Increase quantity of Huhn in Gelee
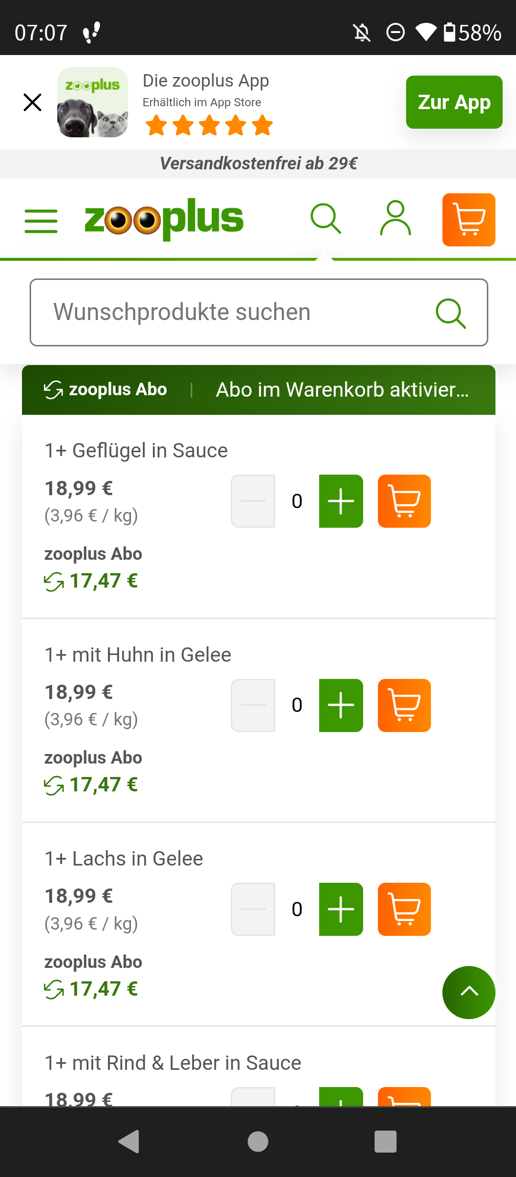Viewport: 516px width, 1177px height. pos(341,705)
